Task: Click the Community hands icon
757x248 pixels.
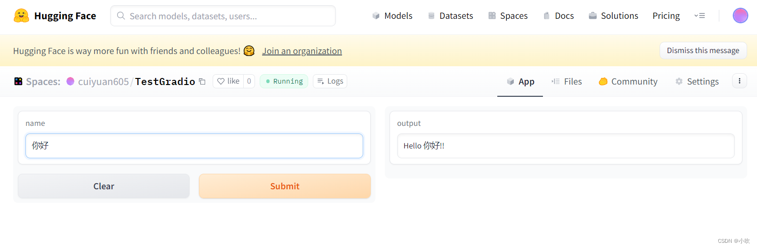Action: click(x=603, y=82)
